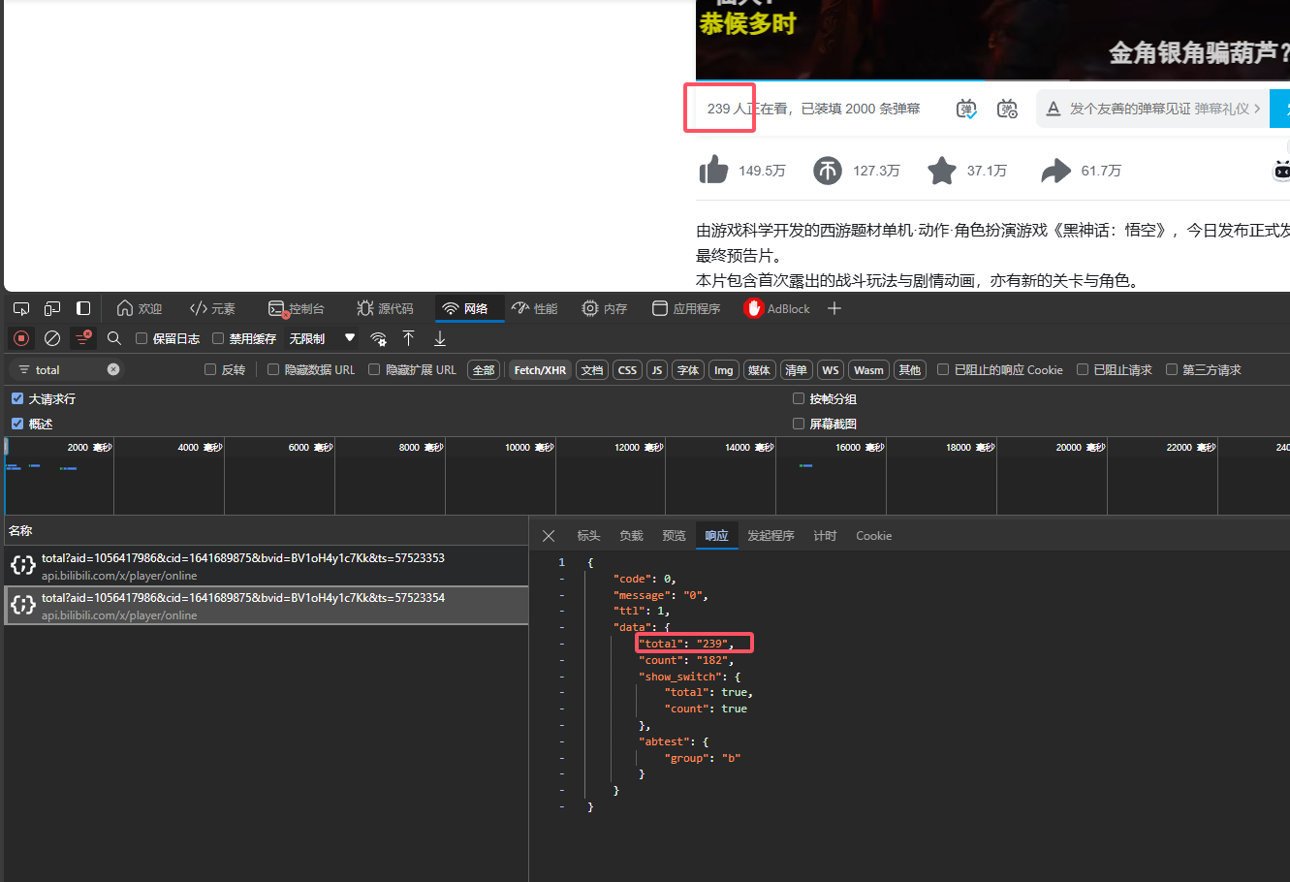Like the video with thumbs-up icon

pos(714,171)
